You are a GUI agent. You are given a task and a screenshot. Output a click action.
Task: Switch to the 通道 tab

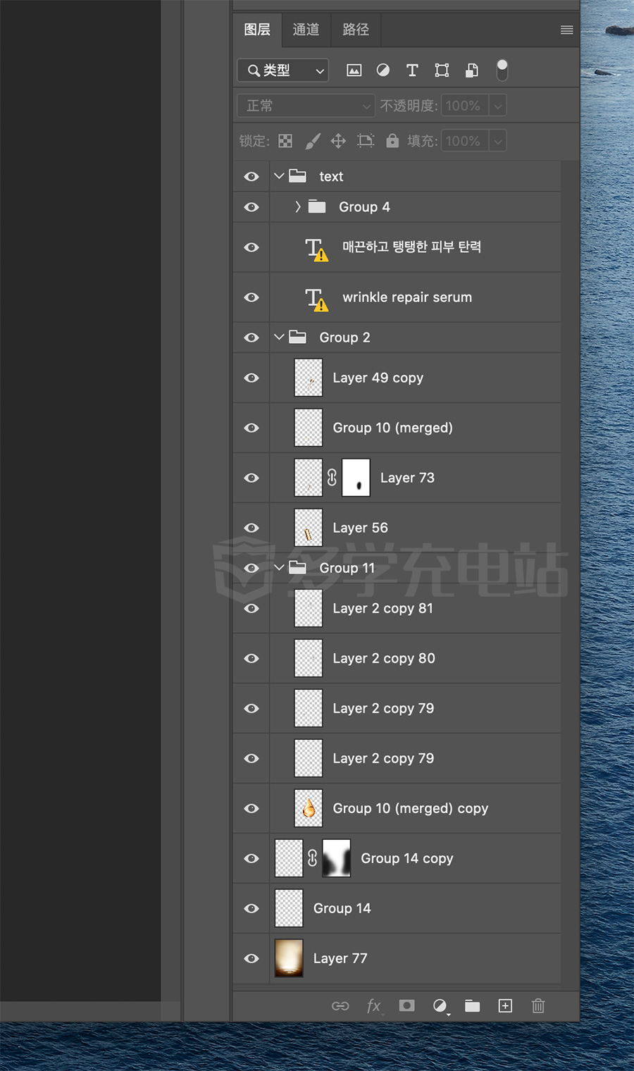tap(306, 30)
